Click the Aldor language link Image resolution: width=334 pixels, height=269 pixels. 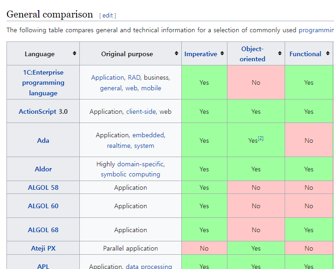(43, 169)
